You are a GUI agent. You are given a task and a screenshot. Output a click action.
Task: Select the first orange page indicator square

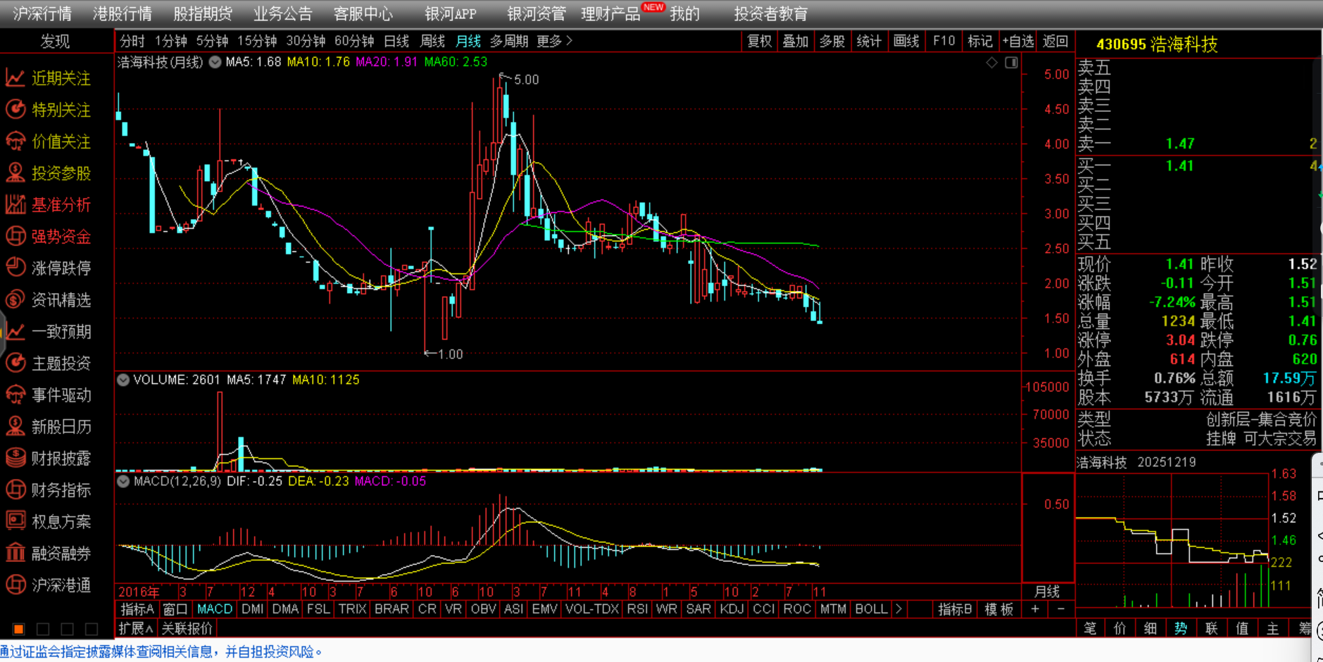[19, 628]
